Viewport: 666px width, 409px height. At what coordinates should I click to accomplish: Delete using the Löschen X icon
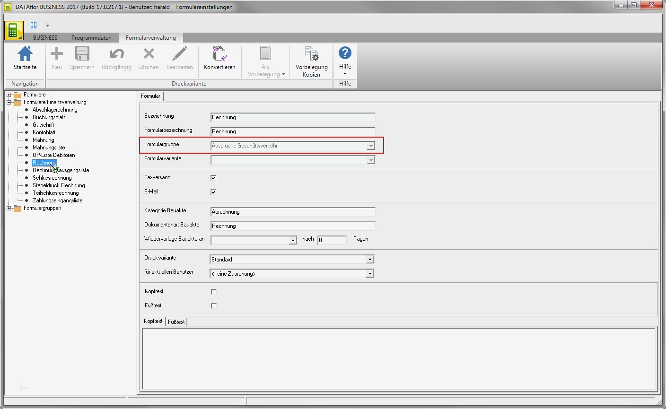[x=149, y=58]
